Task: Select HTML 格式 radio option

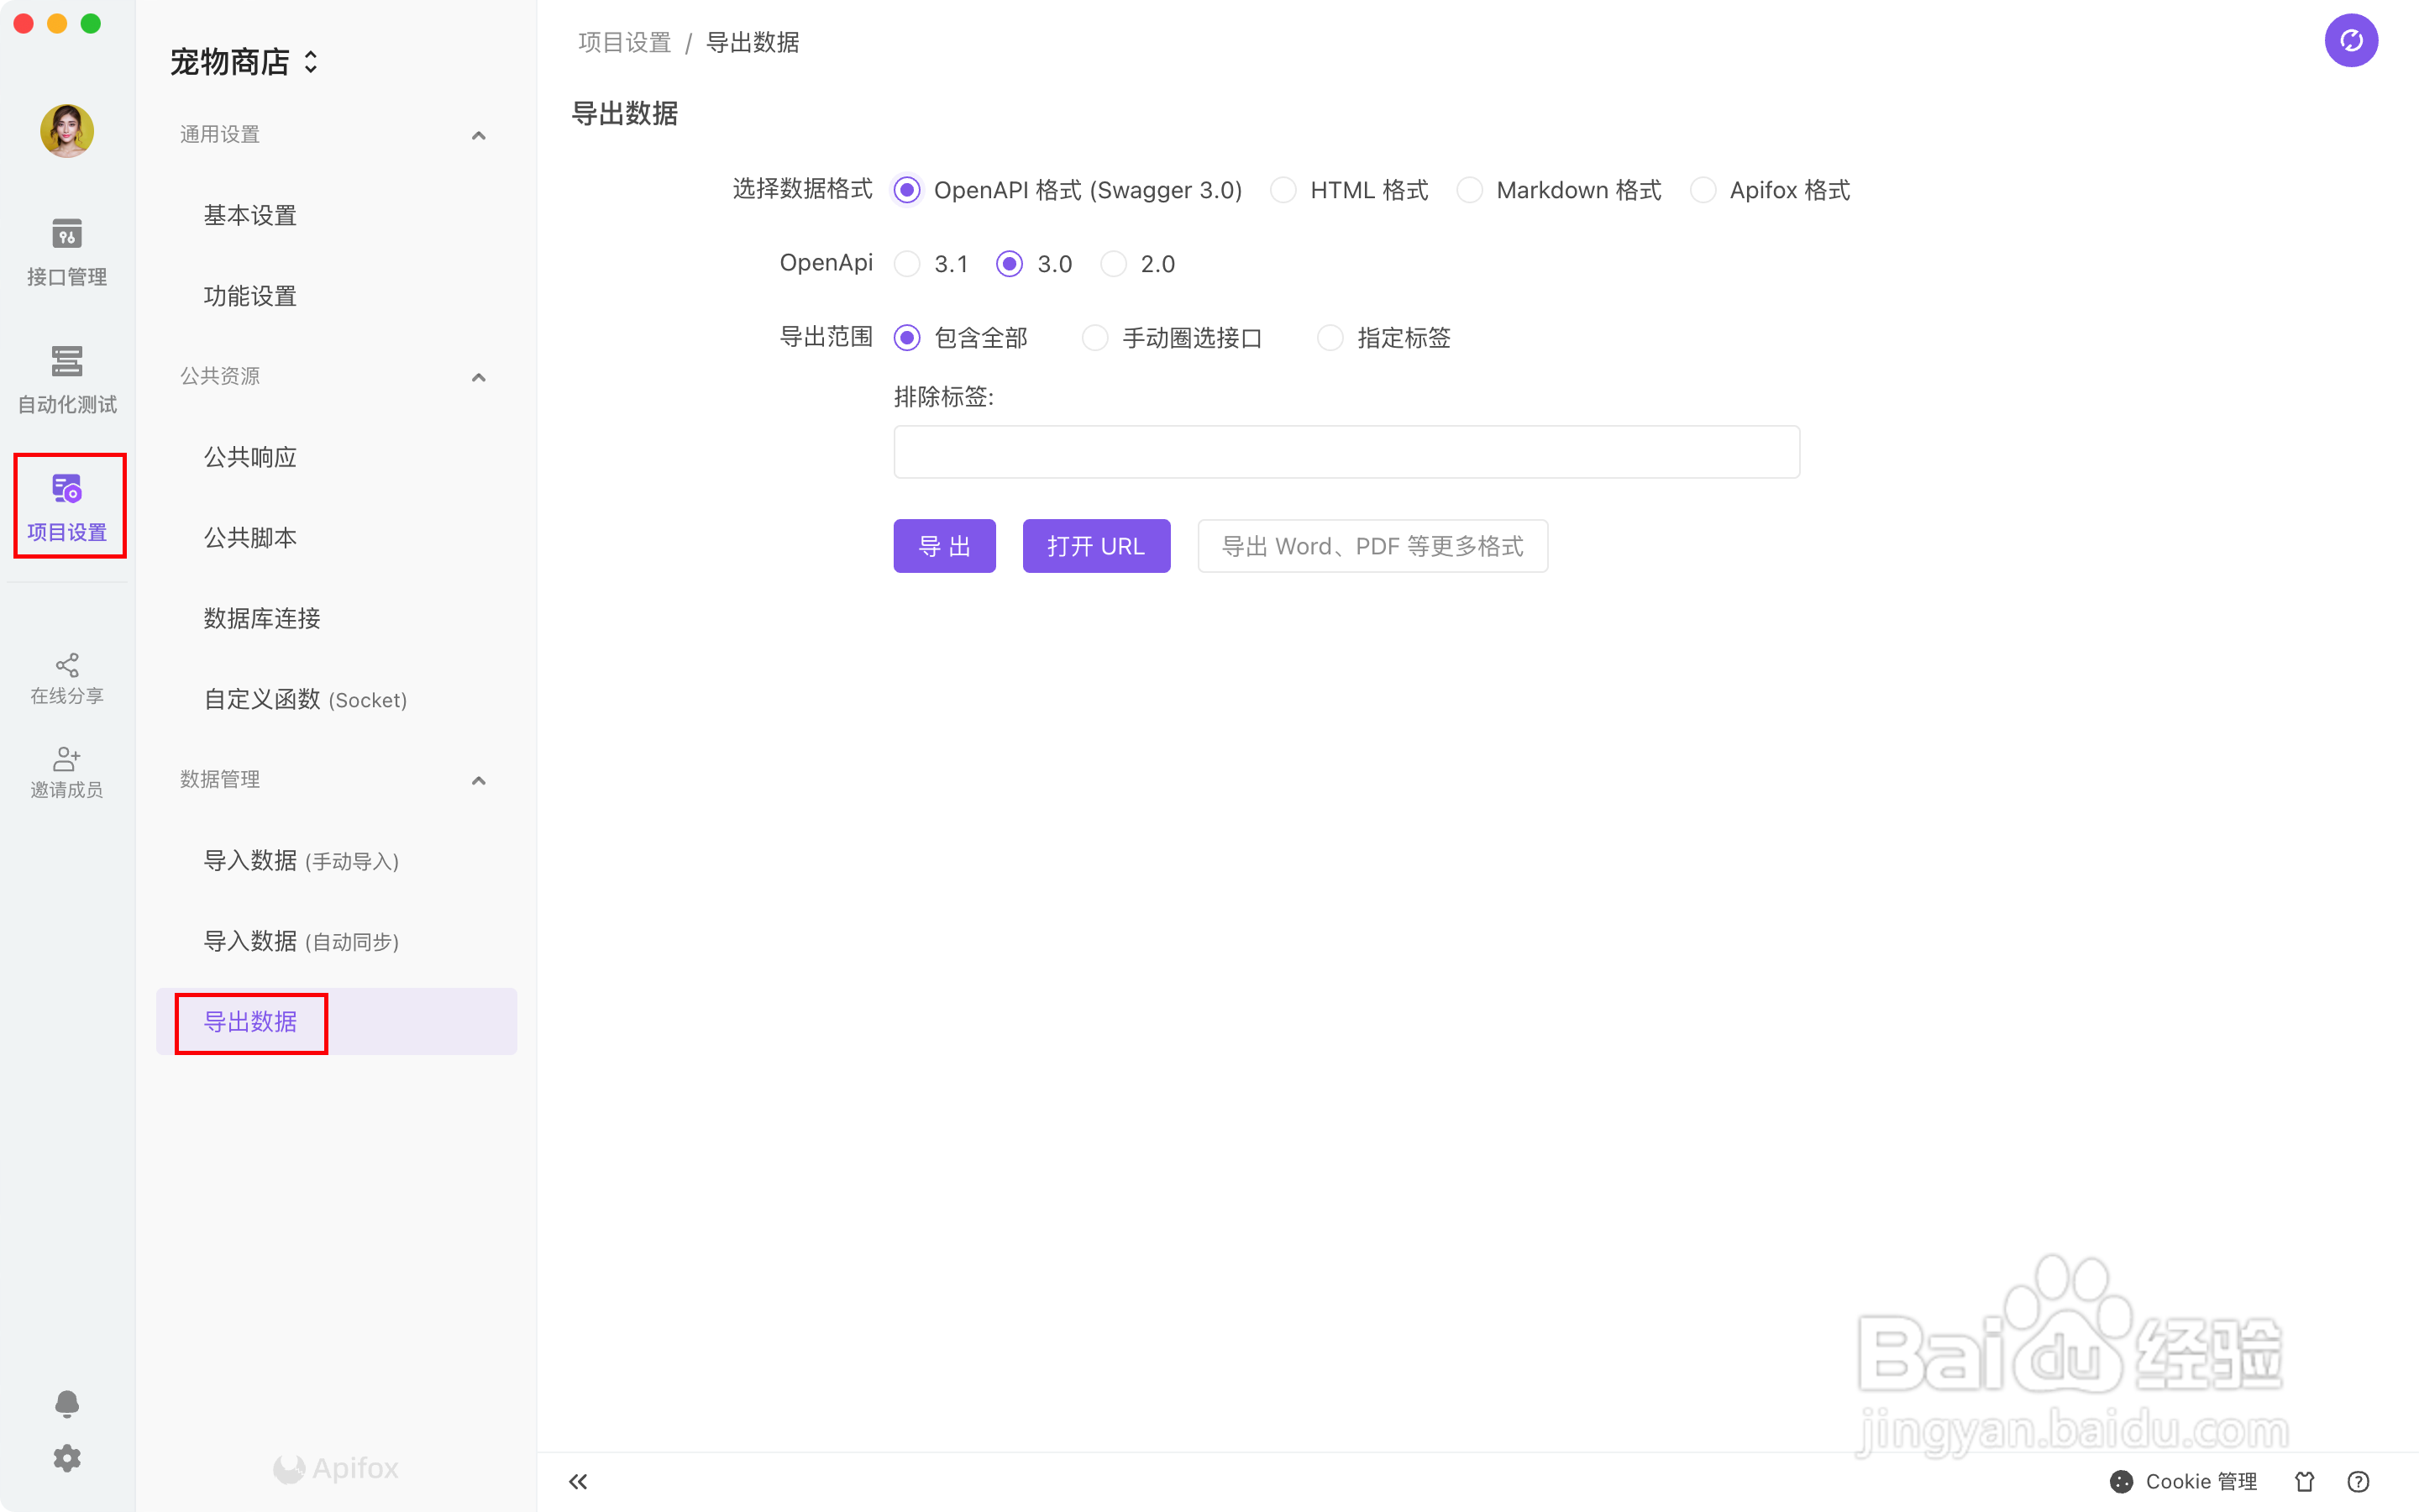Action: click(1283, 190)
